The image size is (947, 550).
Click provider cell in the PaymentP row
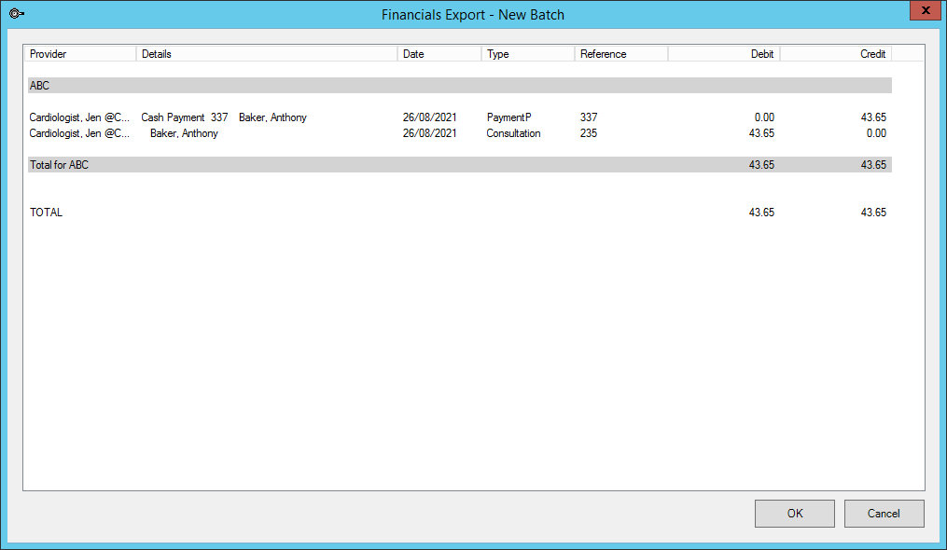coord(79,117)
